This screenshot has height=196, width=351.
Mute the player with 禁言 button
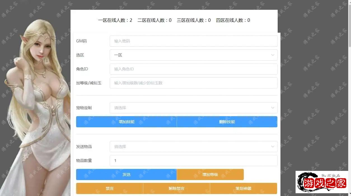coord(109,188)
